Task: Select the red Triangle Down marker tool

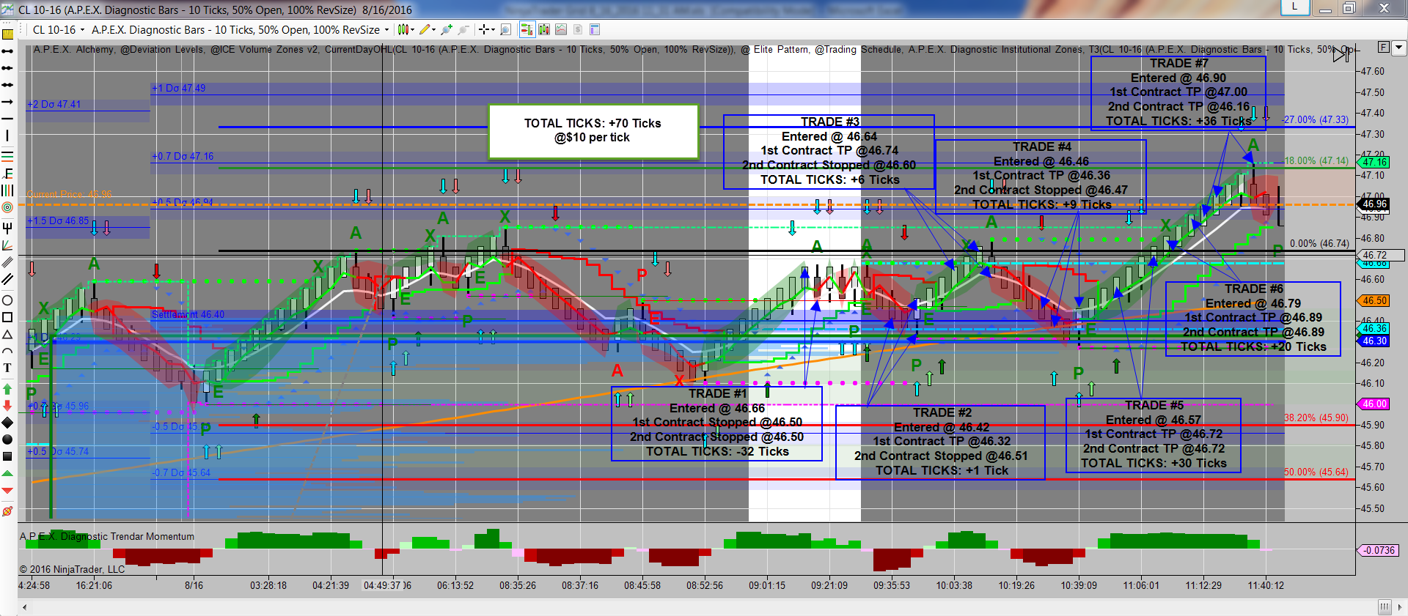Action: pyautogui.click(x=7, y=491)
